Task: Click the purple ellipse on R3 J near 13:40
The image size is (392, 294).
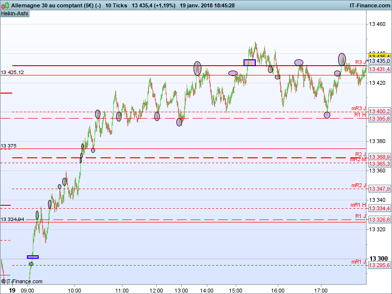Action: point(197,69)
